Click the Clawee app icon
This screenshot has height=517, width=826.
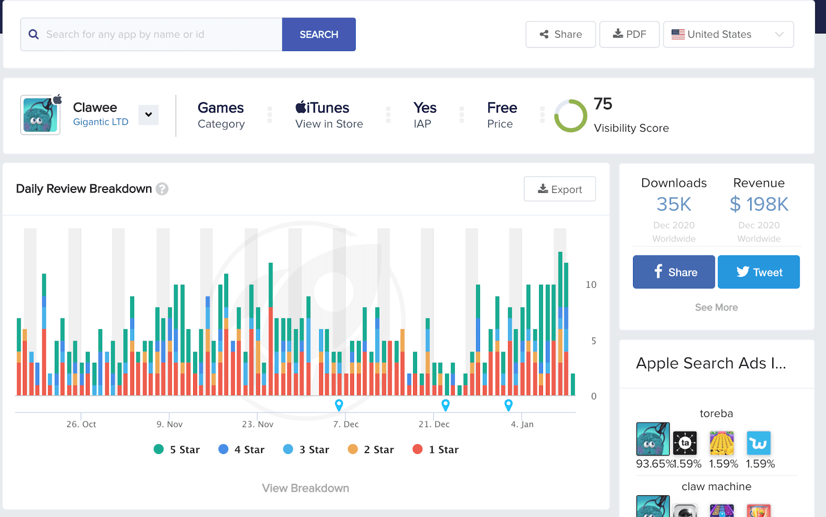coord(40,115)
